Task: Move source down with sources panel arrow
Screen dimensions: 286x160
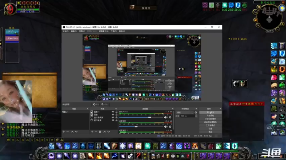Action: 109,132
